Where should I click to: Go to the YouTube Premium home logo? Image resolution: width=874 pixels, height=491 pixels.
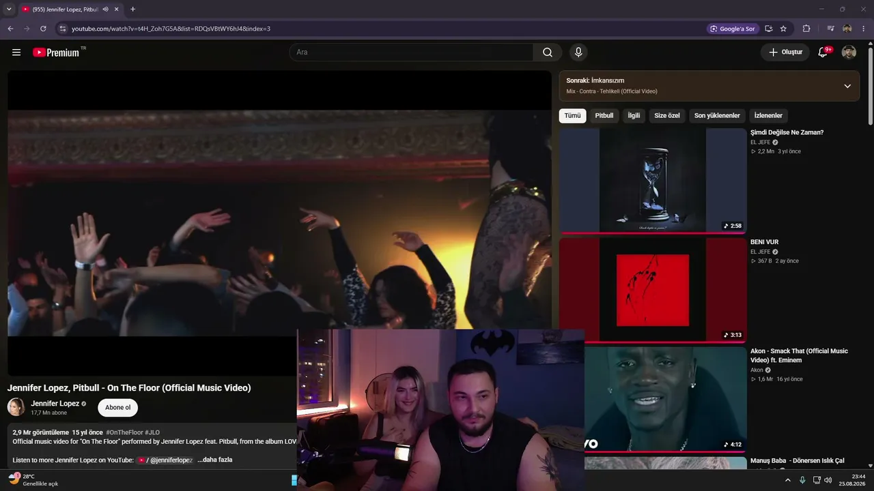[x=56, y=53]
